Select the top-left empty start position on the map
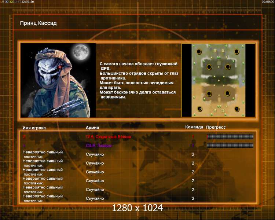This screenshot has width=275, height=220. pos(199,52)
